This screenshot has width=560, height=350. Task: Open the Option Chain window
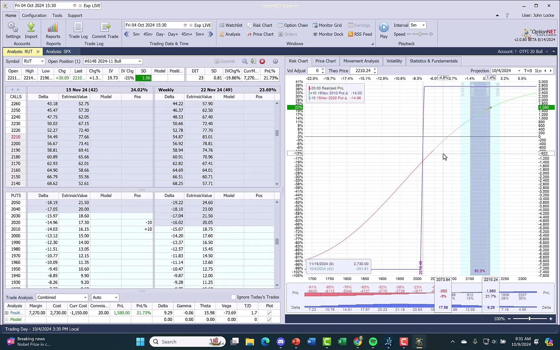point(293,25)
